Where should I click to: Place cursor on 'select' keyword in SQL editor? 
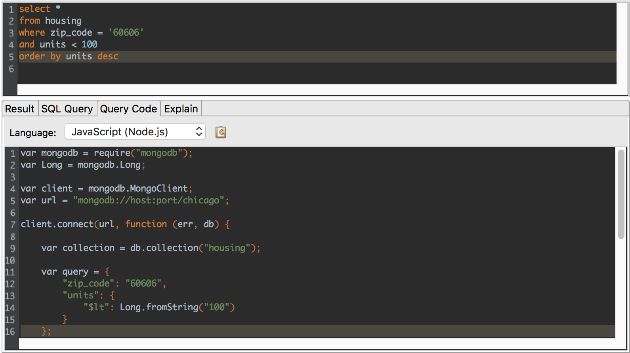[x=34, y=9]
